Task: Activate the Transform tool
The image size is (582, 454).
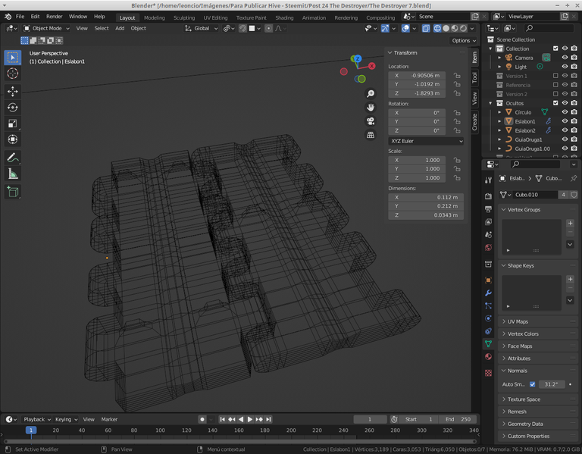Action: coord(13,139)
